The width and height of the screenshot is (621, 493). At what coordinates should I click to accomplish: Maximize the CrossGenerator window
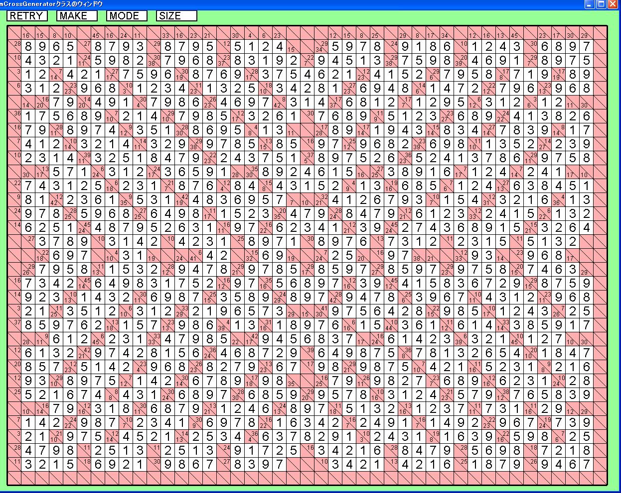click(601, 4)
